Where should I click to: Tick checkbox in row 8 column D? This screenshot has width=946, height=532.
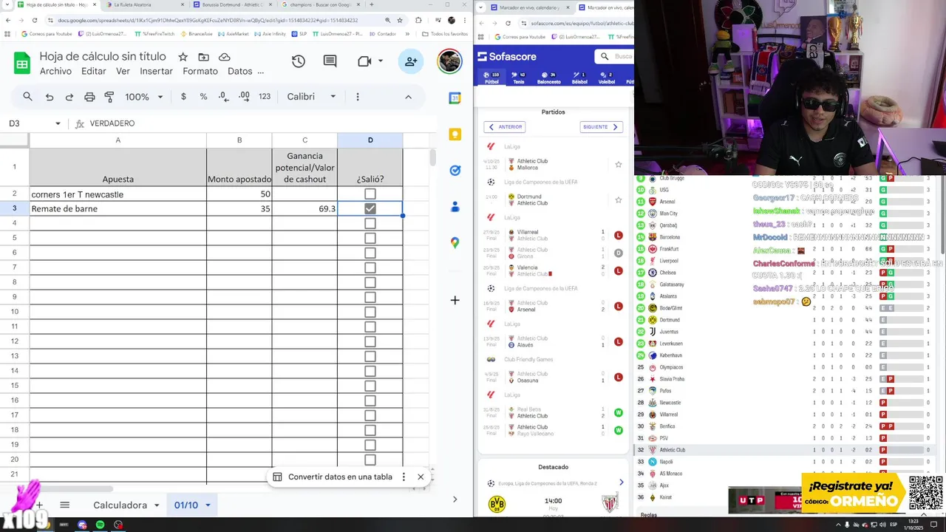tap(370, 282)
